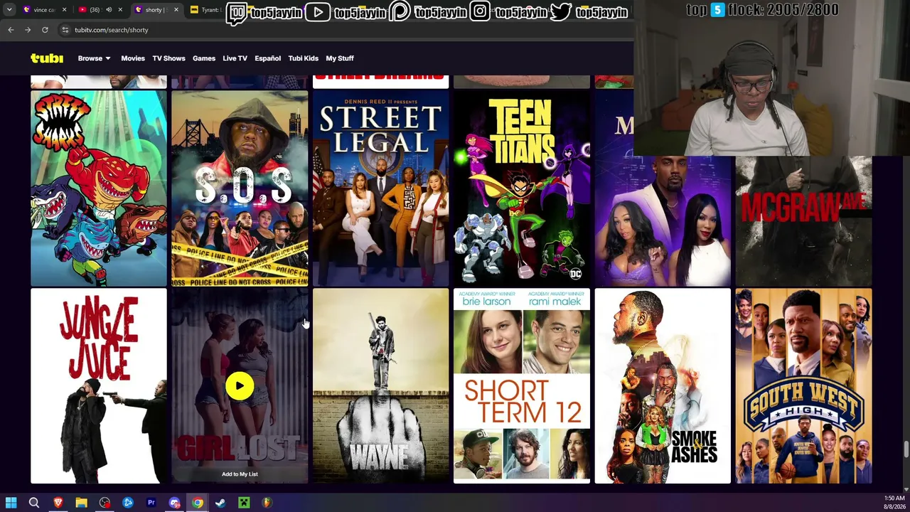
Task: Click Add to My List on Girl Lost
Action: [x=240, y=474]
